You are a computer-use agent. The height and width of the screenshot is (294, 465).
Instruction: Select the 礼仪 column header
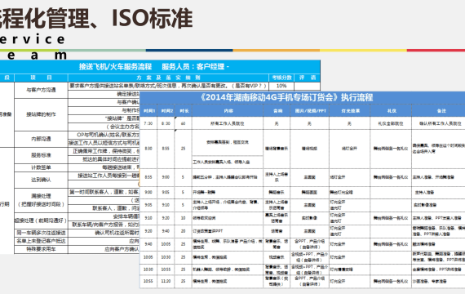pos(391,111)
